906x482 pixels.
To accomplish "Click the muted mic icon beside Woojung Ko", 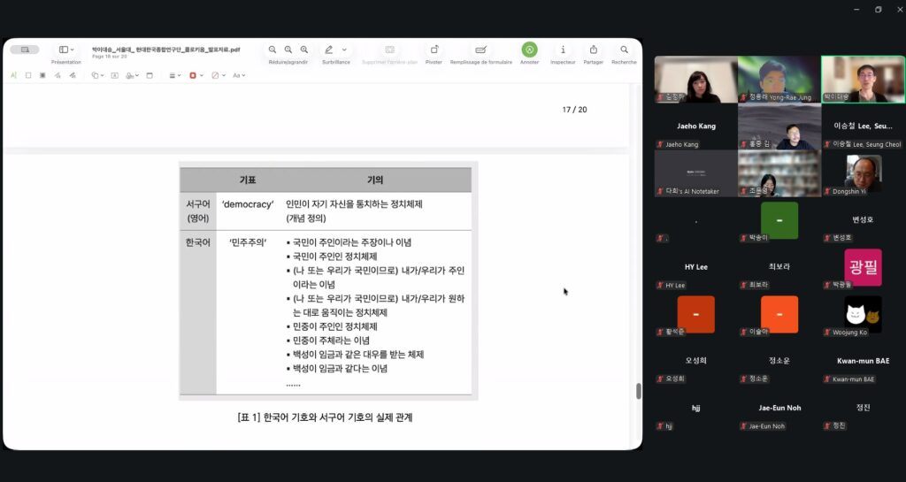I will pos(827,333).
